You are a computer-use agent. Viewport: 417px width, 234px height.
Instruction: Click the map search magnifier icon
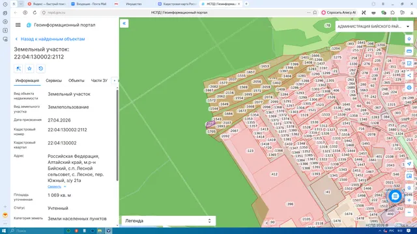(x=409, y=188)
